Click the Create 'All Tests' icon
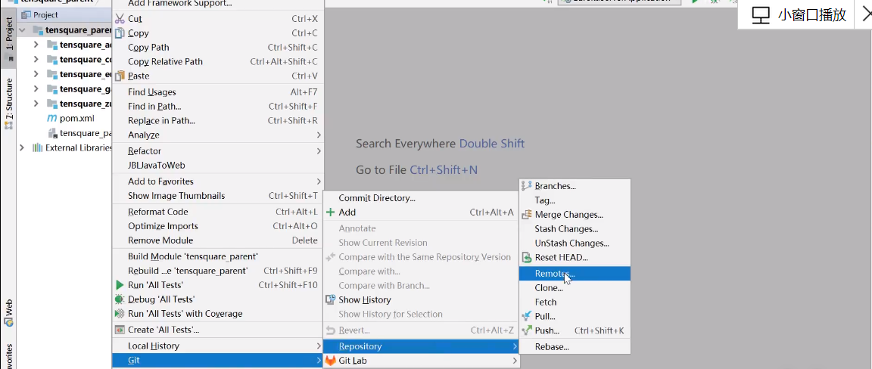This screenshot has width=872, height=369. 120,330
